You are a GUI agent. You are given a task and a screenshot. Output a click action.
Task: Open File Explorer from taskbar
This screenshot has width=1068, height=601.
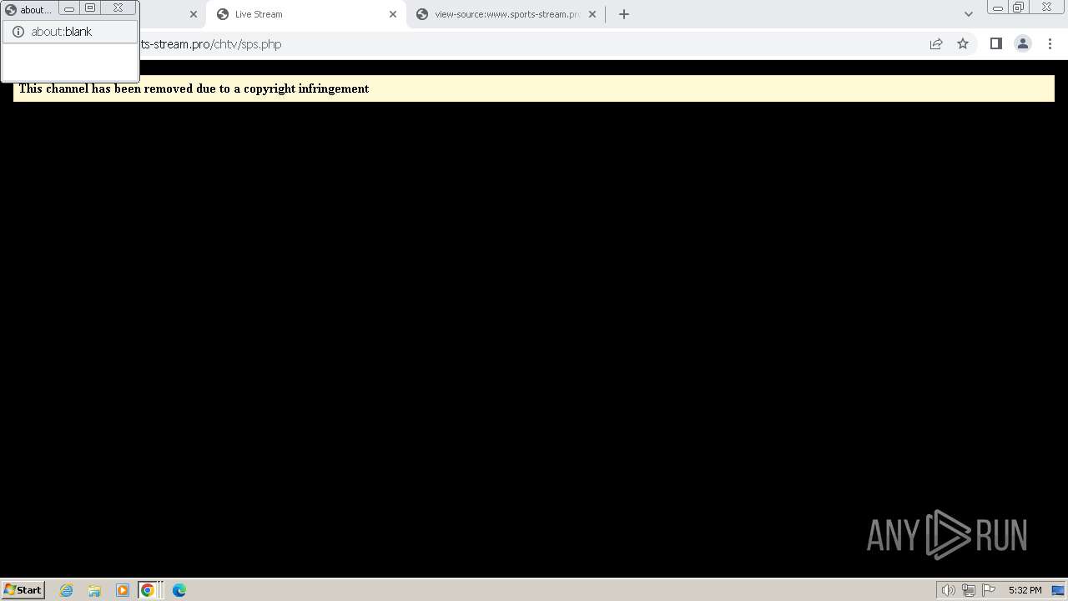click(x=94, y=590)
